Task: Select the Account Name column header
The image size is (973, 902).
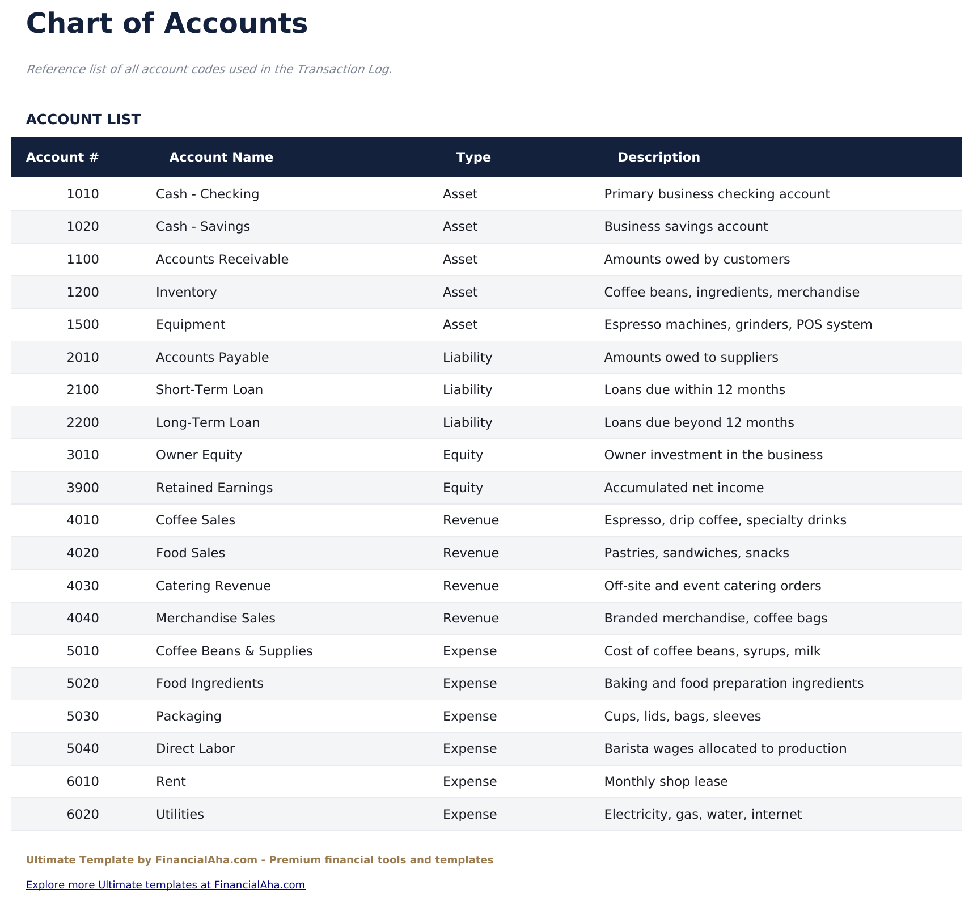Action: click(x=221, y=157)
